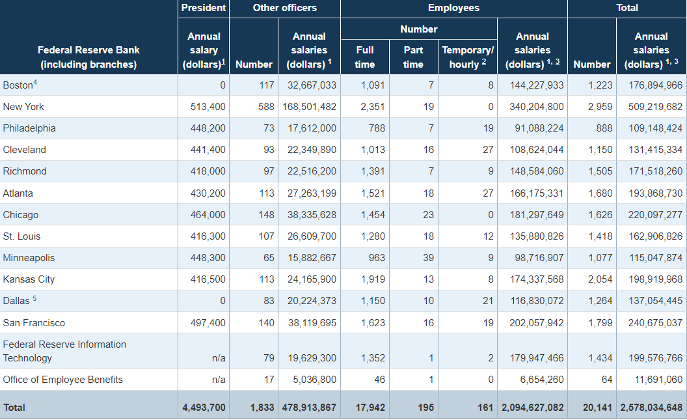The height and width of the screenshot is (420, 687).
Task: Click Kansas City total number 2,054
Action: [600, 279]
